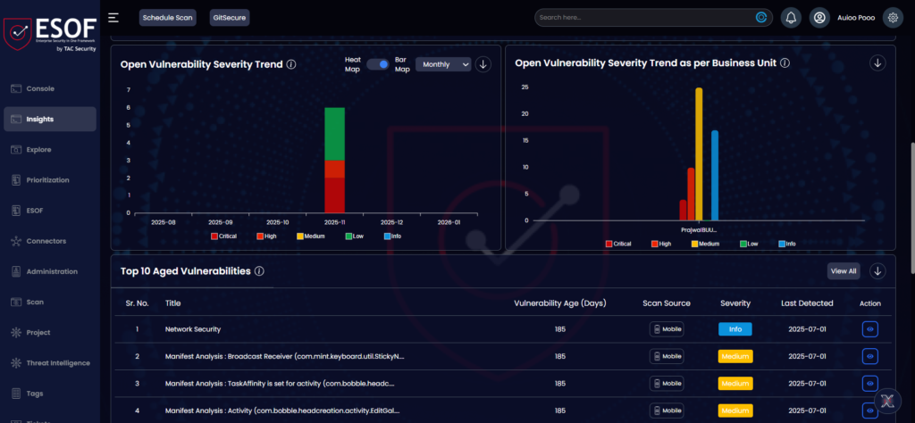Click the Schedule Scan button
This screenshot has width=915, height=423.
tap(167, 17)
